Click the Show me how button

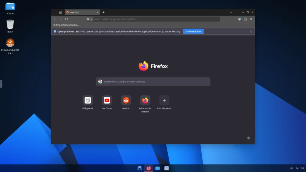click(x=193, y=31)
